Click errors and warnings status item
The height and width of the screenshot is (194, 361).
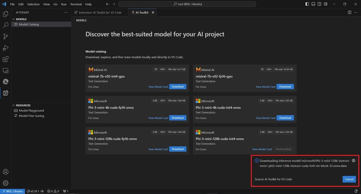point(53,191)
